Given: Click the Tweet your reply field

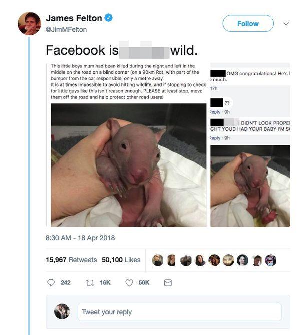Looking at the screenshot, I should click(x=179, y=312).
